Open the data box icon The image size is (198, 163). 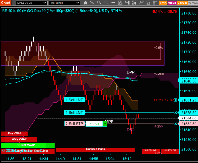(120, 3)
